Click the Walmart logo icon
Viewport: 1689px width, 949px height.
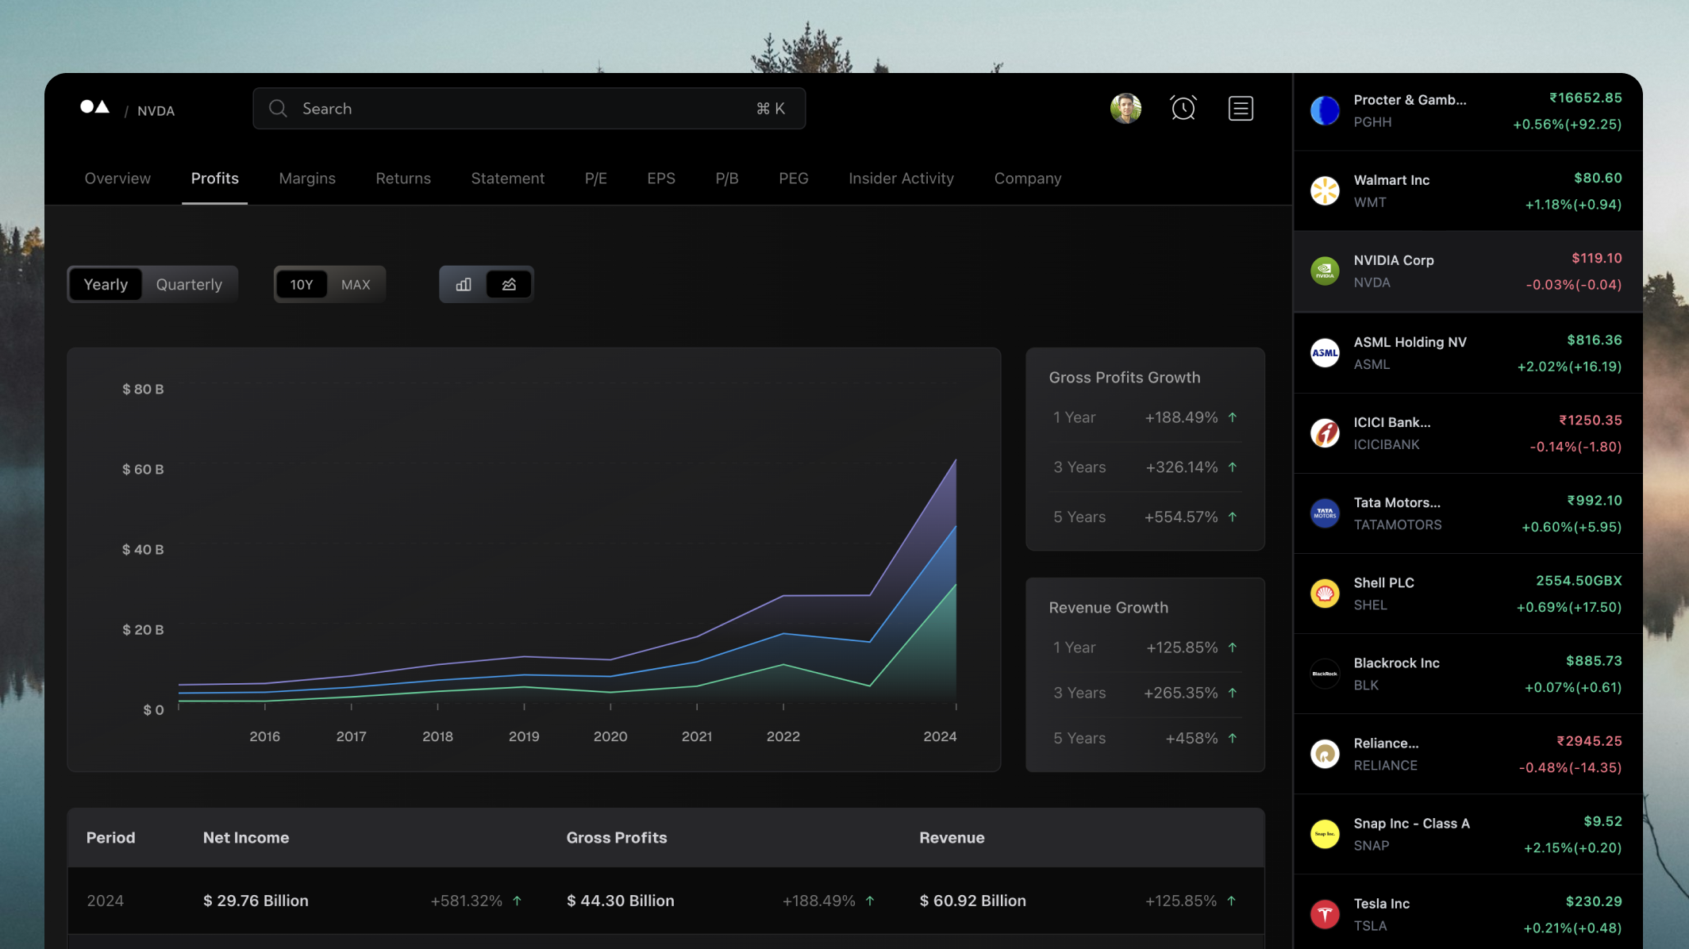coord(1325,191)
